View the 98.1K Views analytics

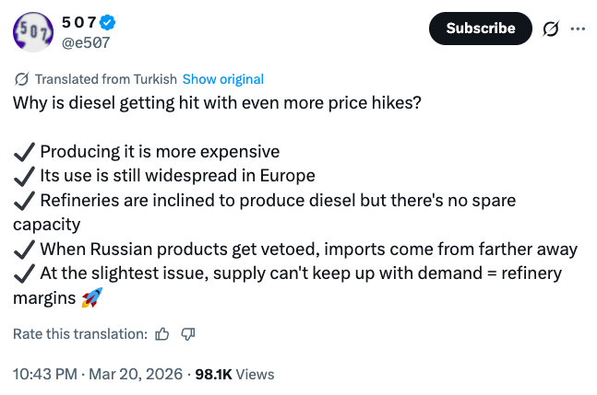tap(235, 375)
